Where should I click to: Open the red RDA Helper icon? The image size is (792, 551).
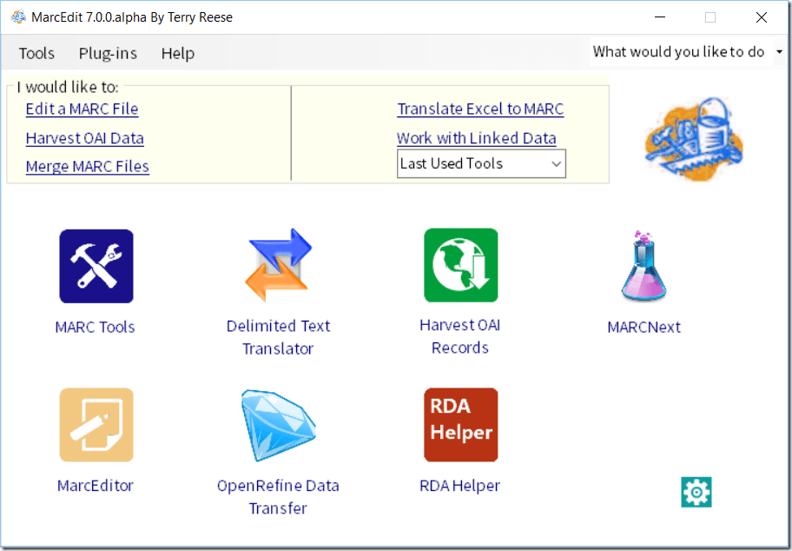460,425
